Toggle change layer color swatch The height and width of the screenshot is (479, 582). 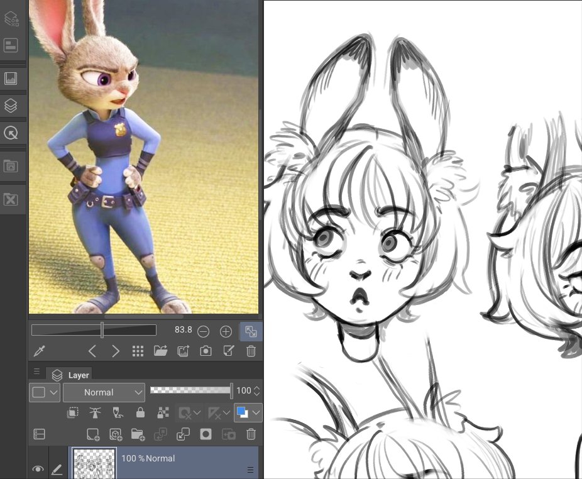[243, 412]
